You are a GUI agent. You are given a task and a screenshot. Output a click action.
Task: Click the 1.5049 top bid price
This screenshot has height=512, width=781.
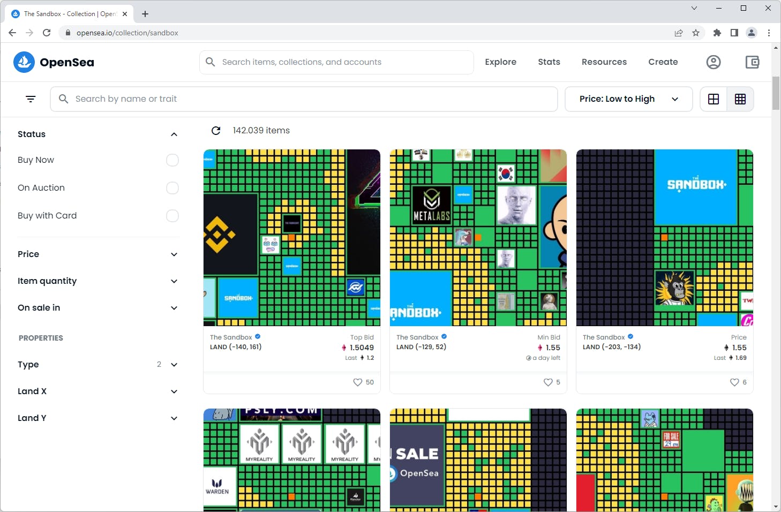point(362,348)
